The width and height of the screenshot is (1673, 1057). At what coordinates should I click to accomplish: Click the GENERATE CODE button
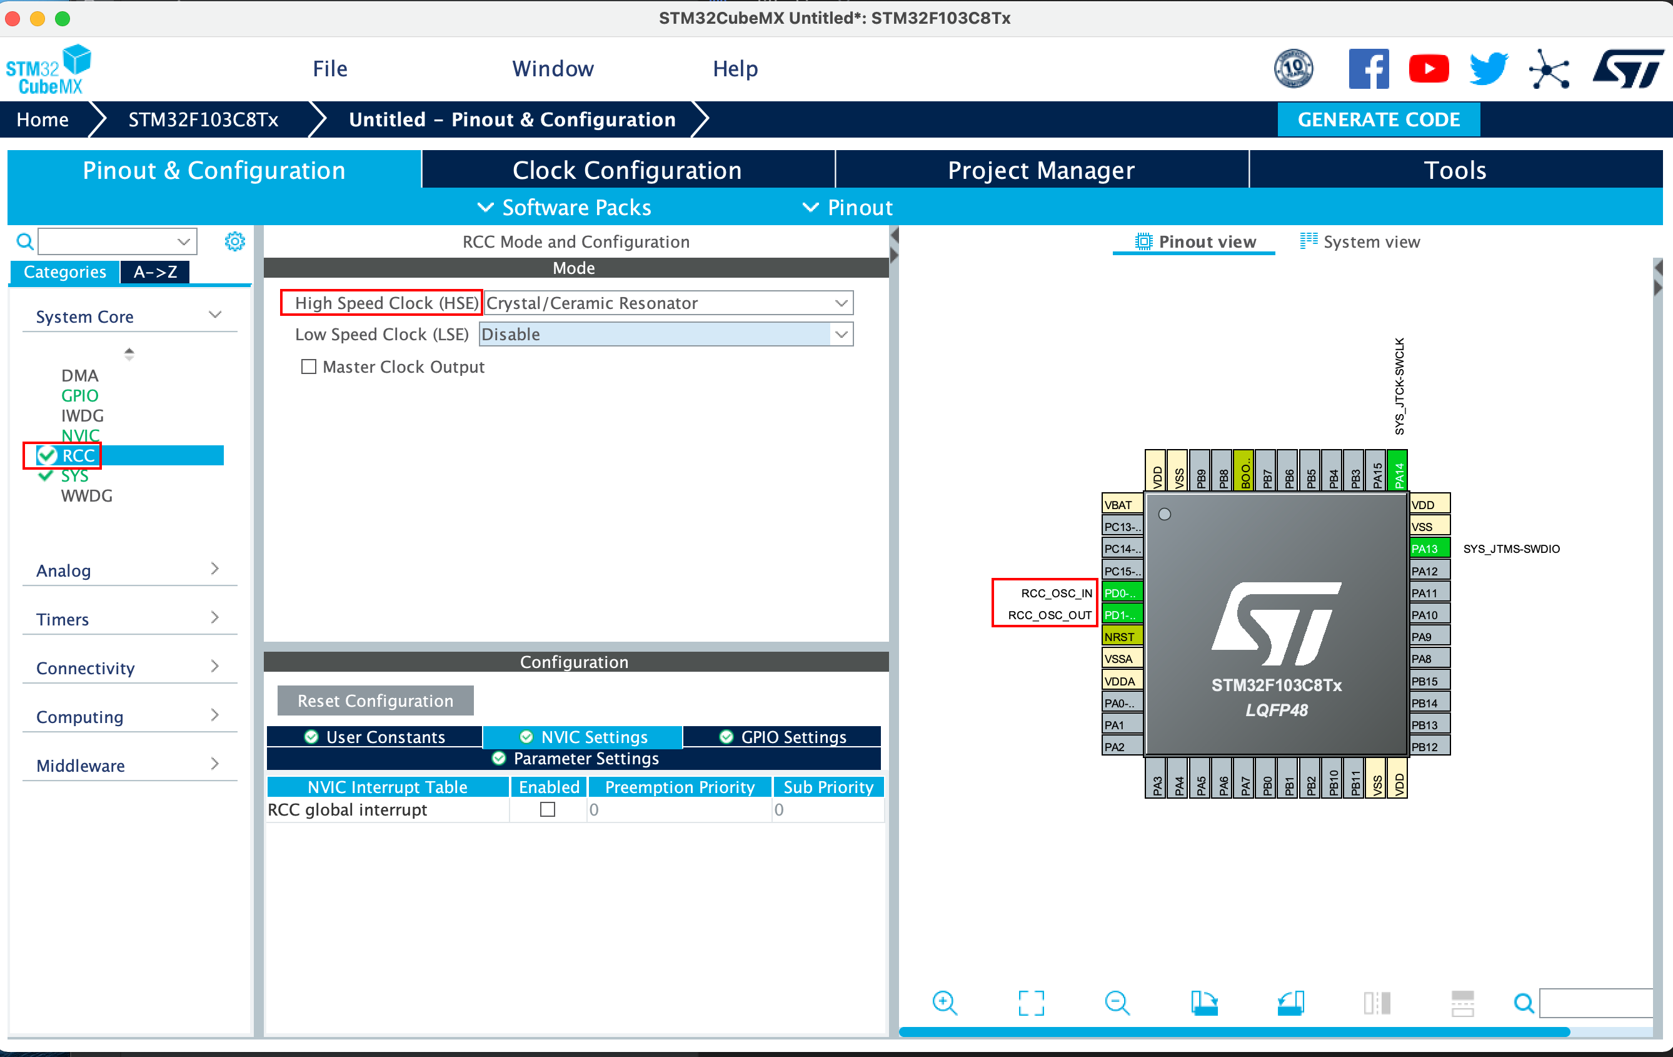1379,119
